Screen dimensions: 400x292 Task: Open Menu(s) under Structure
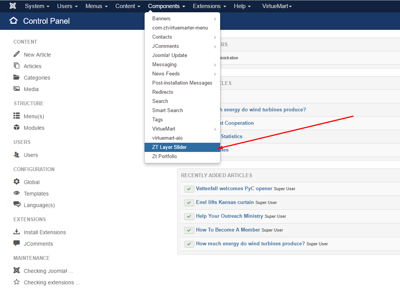coord(34,116)
